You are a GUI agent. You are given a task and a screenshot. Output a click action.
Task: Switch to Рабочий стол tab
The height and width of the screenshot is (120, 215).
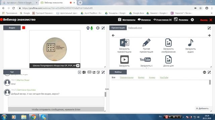135,28
